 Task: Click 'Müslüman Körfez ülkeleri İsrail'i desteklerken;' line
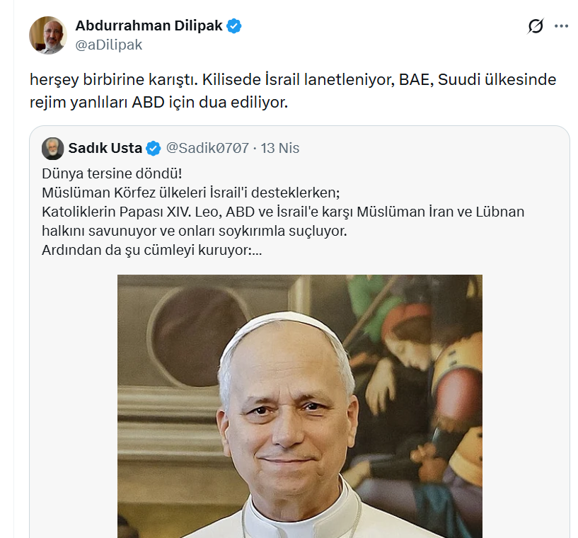coord(191,193)
